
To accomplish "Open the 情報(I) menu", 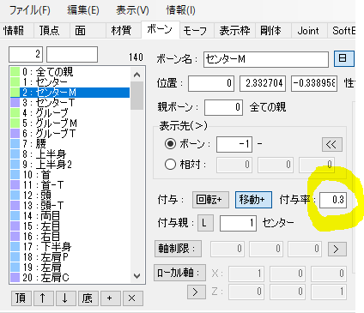I will (x=180, y=10).
